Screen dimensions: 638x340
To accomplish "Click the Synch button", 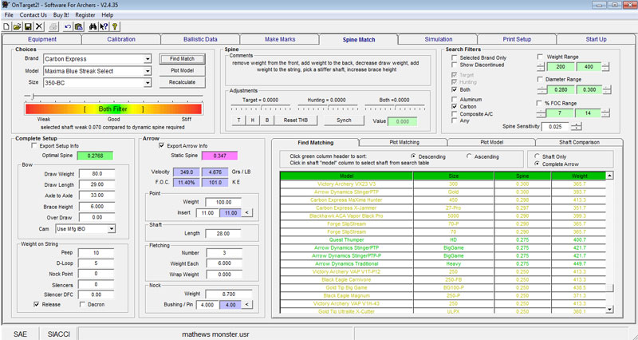I will tap(344, 121).
